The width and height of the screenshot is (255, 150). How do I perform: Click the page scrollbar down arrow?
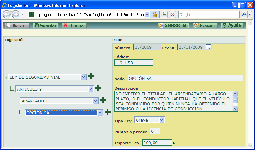[251, 146]
